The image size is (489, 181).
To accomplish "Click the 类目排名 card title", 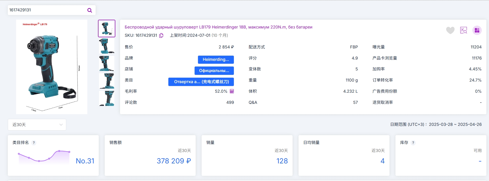I will pyautogui.click(x=21, y=143).
